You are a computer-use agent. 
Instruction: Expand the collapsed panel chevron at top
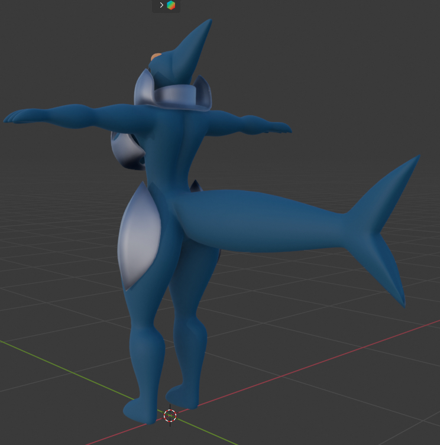161,5
